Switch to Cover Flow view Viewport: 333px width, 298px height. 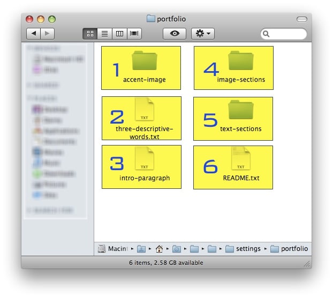[134, 34]
